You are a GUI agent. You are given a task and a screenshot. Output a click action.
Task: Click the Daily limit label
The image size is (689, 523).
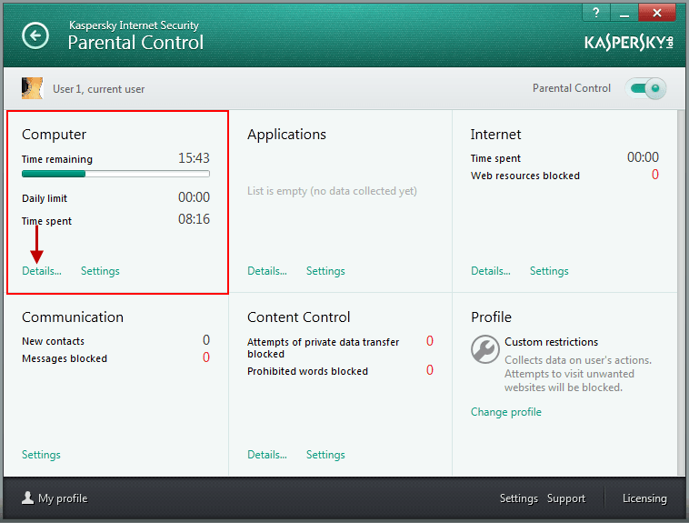45,198
